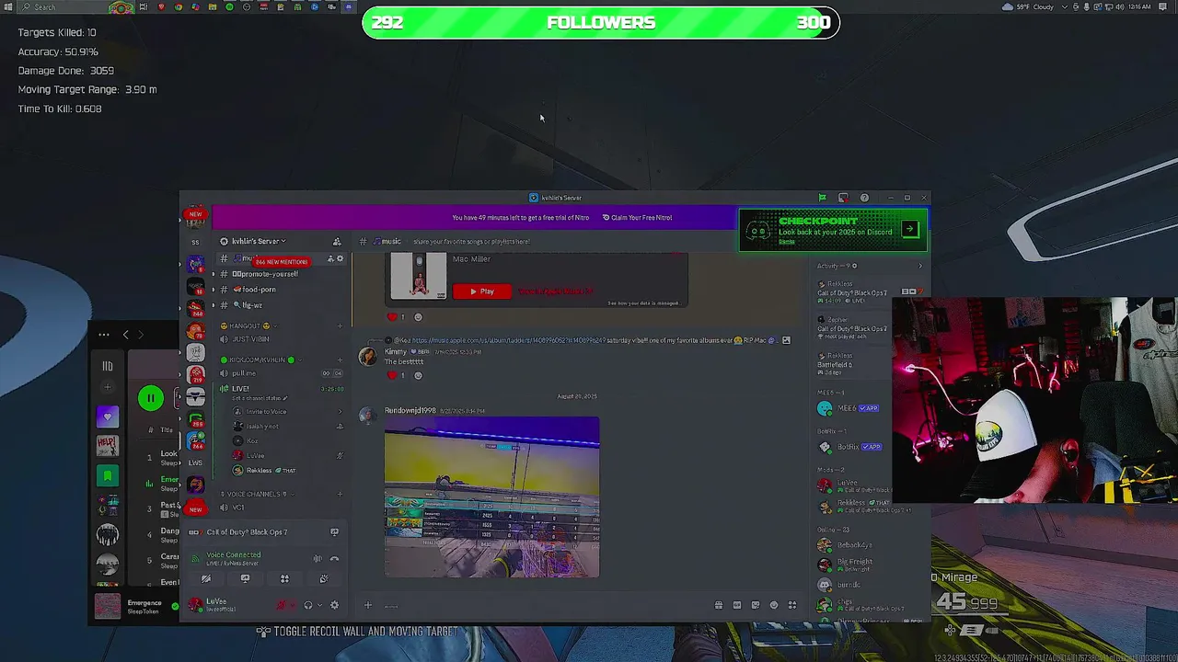Select Rekkless in the voice channel list
The height and width of the screenshot is (662, 1178).
pos(264,471)
